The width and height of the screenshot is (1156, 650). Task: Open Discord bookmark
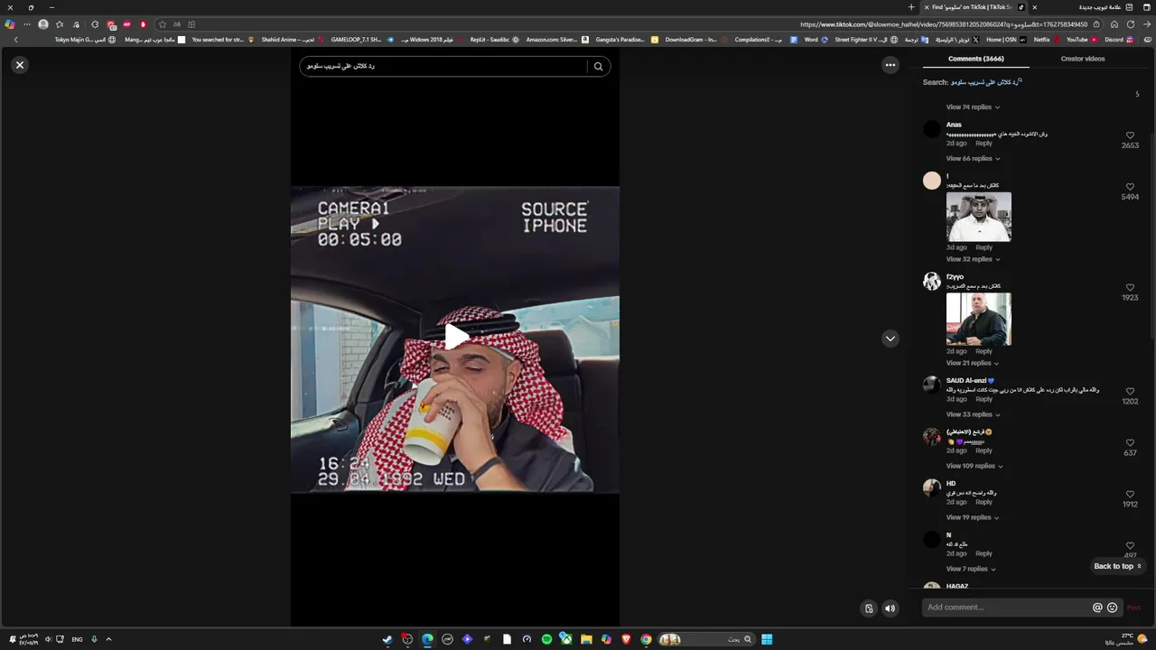coord(1119,40)
